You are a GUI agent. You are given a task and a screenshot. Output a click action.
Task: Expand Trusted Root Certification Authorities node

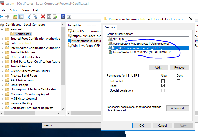[x=2, y=39]
